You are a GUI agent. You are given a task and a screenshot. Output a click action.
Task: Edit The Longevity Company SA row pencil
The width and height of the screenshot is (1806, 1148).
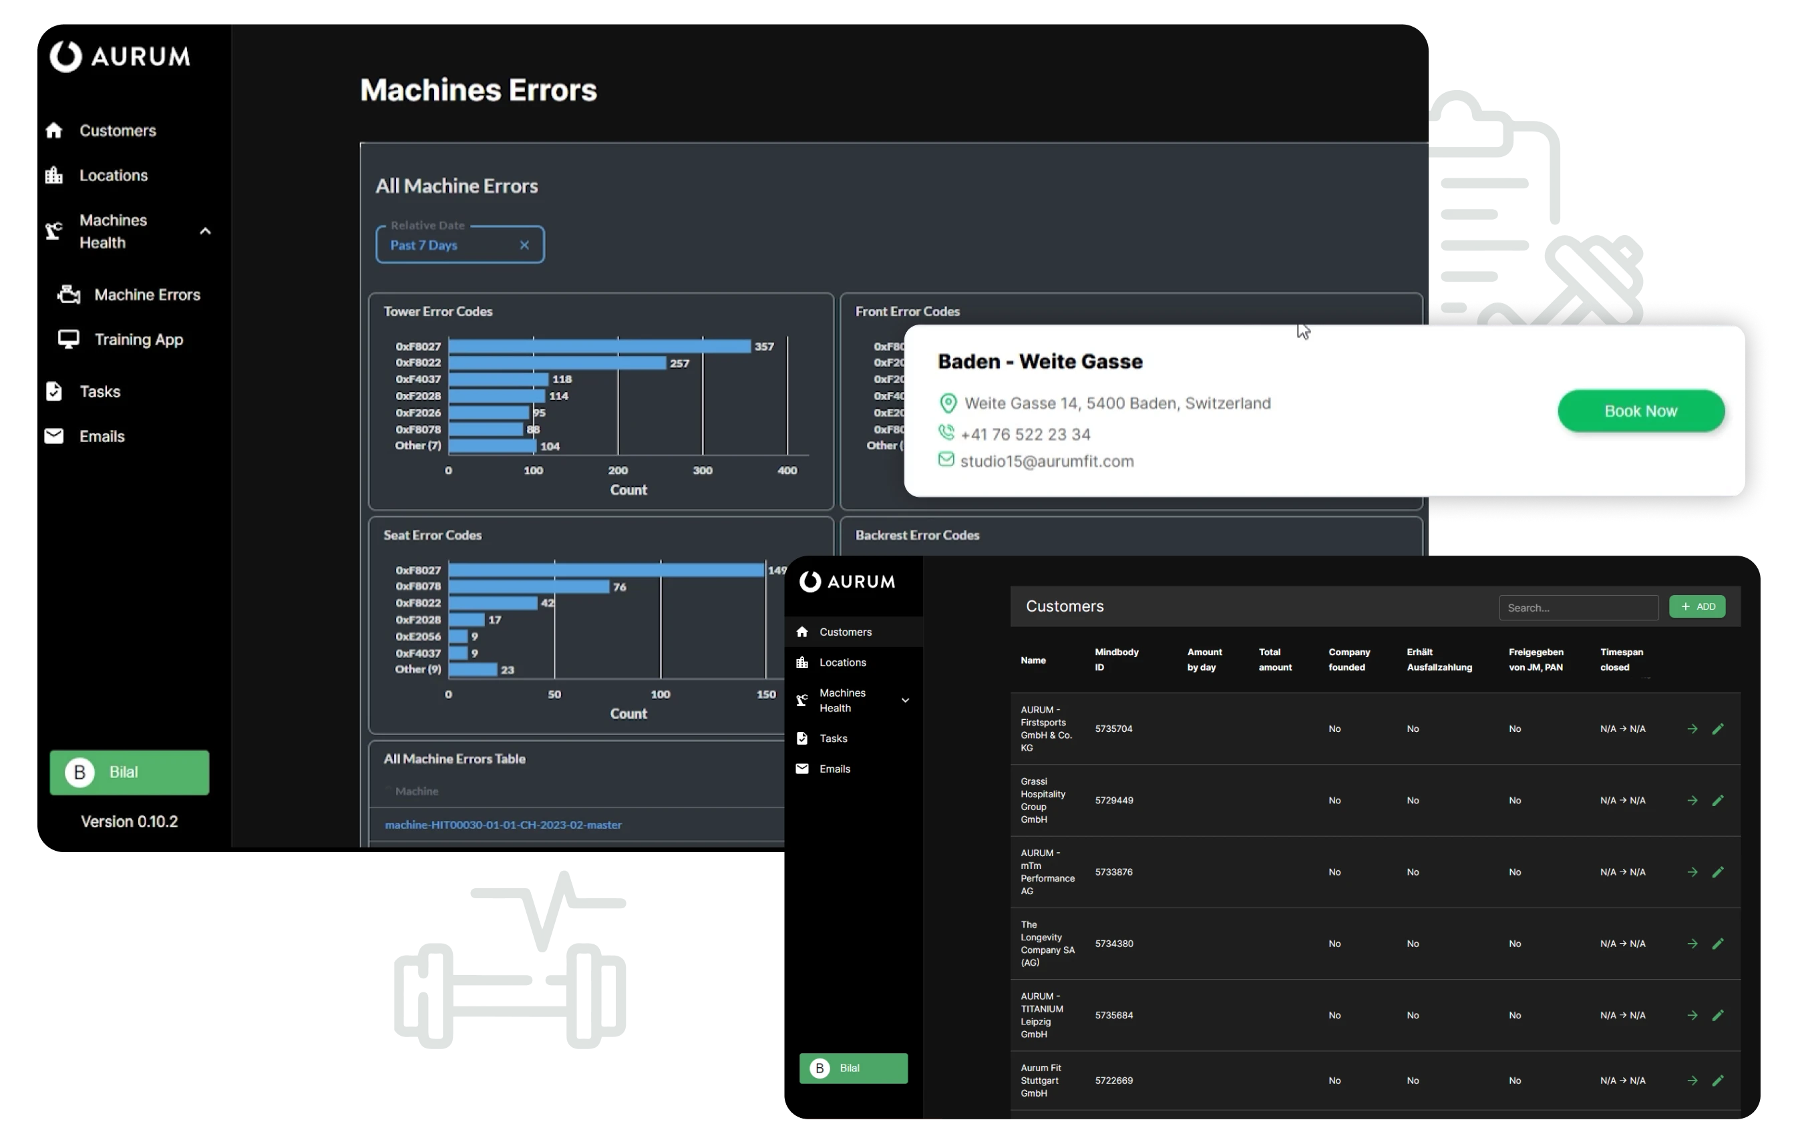[1719, 944]
